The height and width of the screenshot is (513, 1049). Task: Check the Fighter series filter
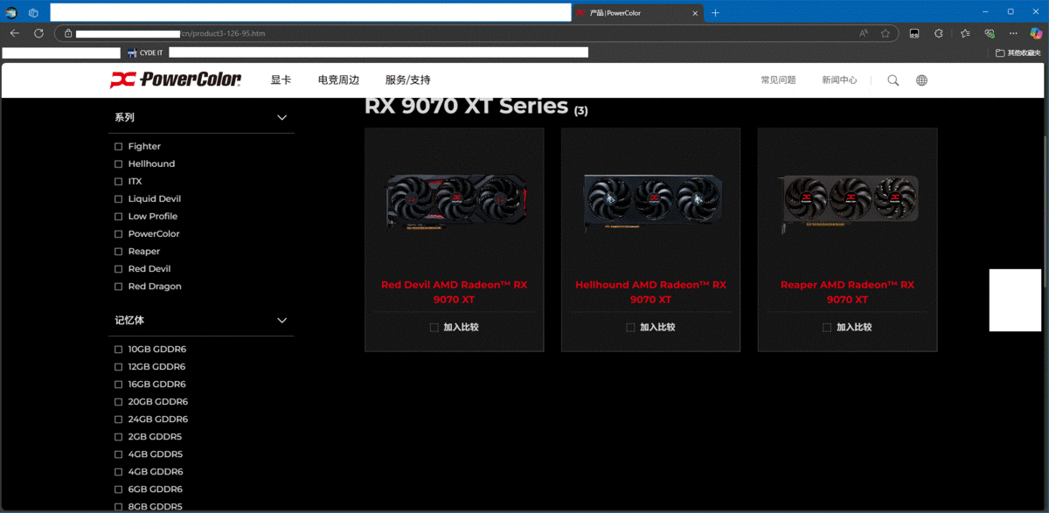tap(119, 146)
